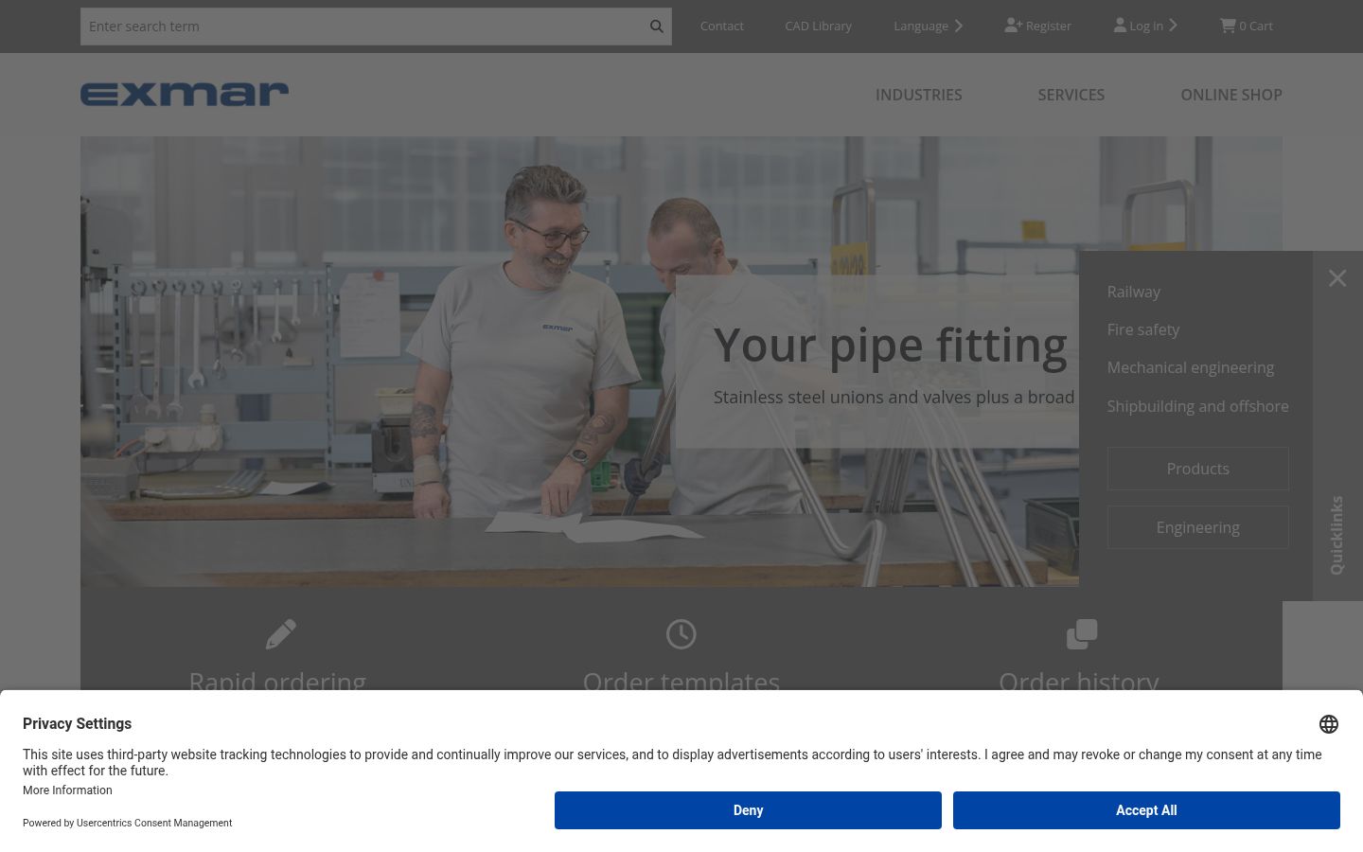Toggle the vertical Quicklinks tab

coord(1336,535)
